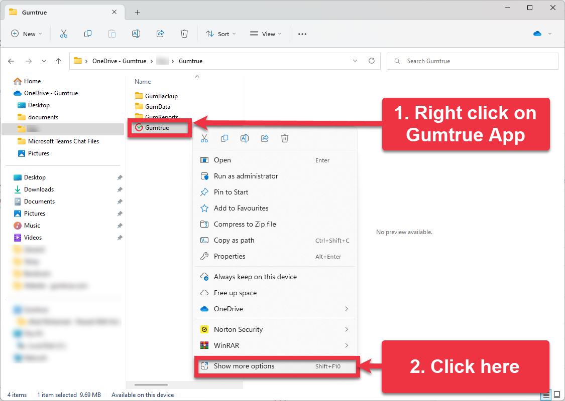Go up one folder level with the up arrow

pyautogui.click(x=58, y=61)
